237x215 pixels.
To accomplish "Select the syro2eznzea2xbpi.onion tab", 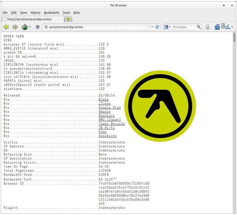I will 33,19.
